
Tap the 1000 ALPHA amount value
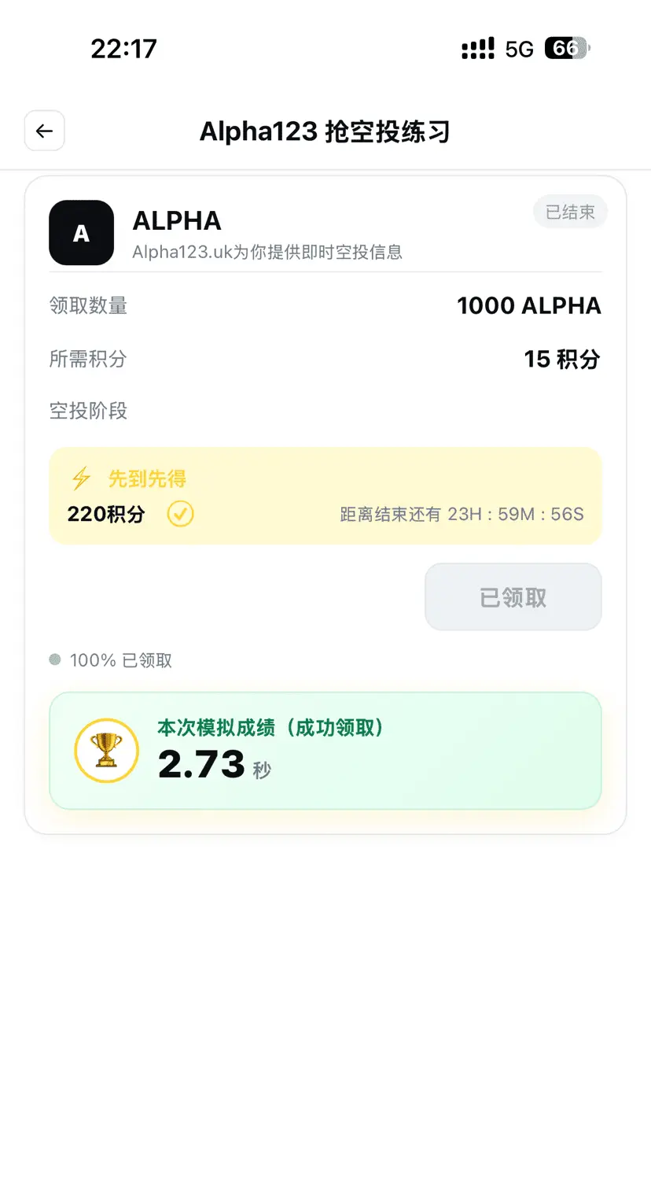529,305
